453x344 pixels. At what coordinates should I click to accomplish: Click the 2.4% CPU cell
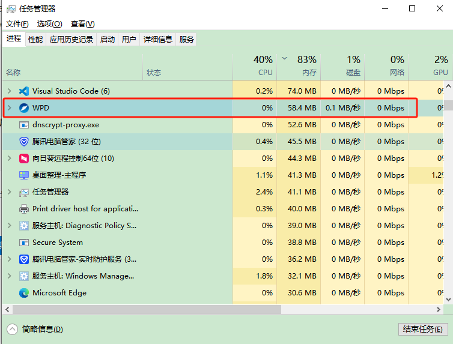255,192
